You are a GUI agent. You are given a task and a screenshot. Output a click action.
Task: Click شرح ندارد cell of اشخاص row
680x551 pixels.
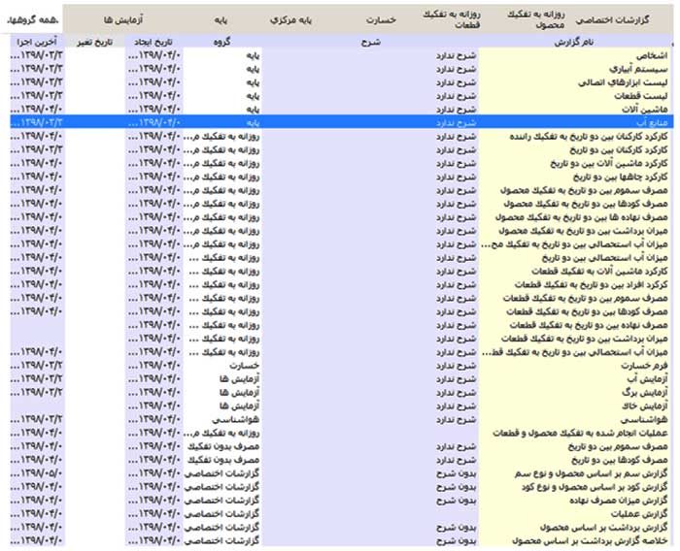coord(456,55)
